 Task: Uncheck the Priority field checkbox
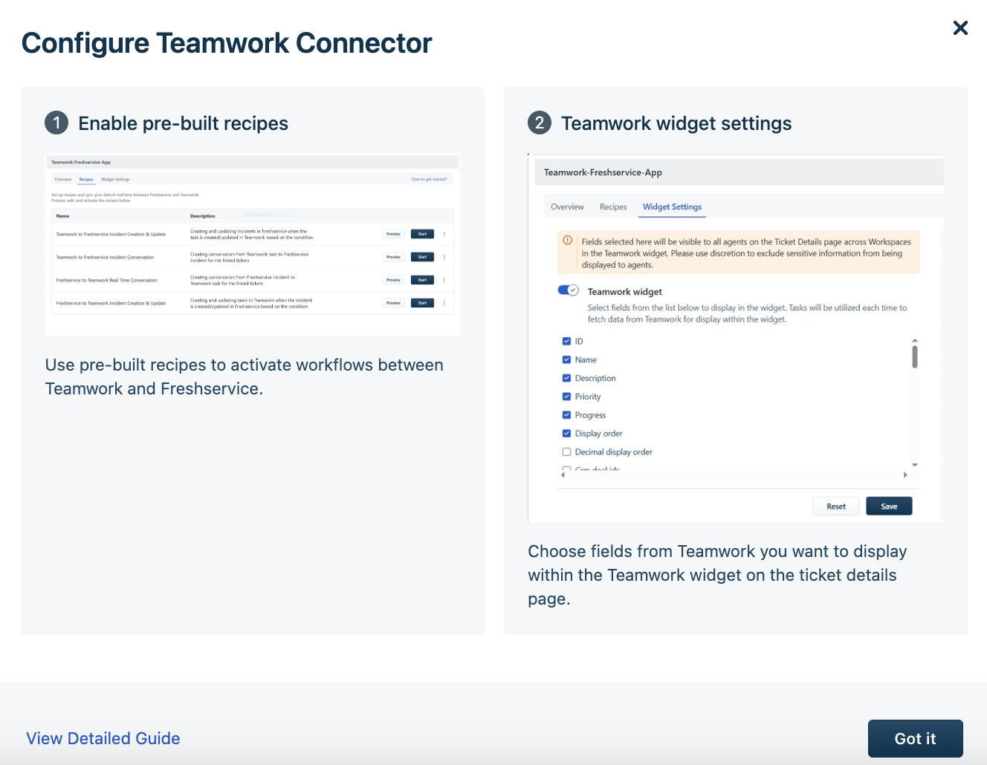pyautogui.click(x=566, y=397)
